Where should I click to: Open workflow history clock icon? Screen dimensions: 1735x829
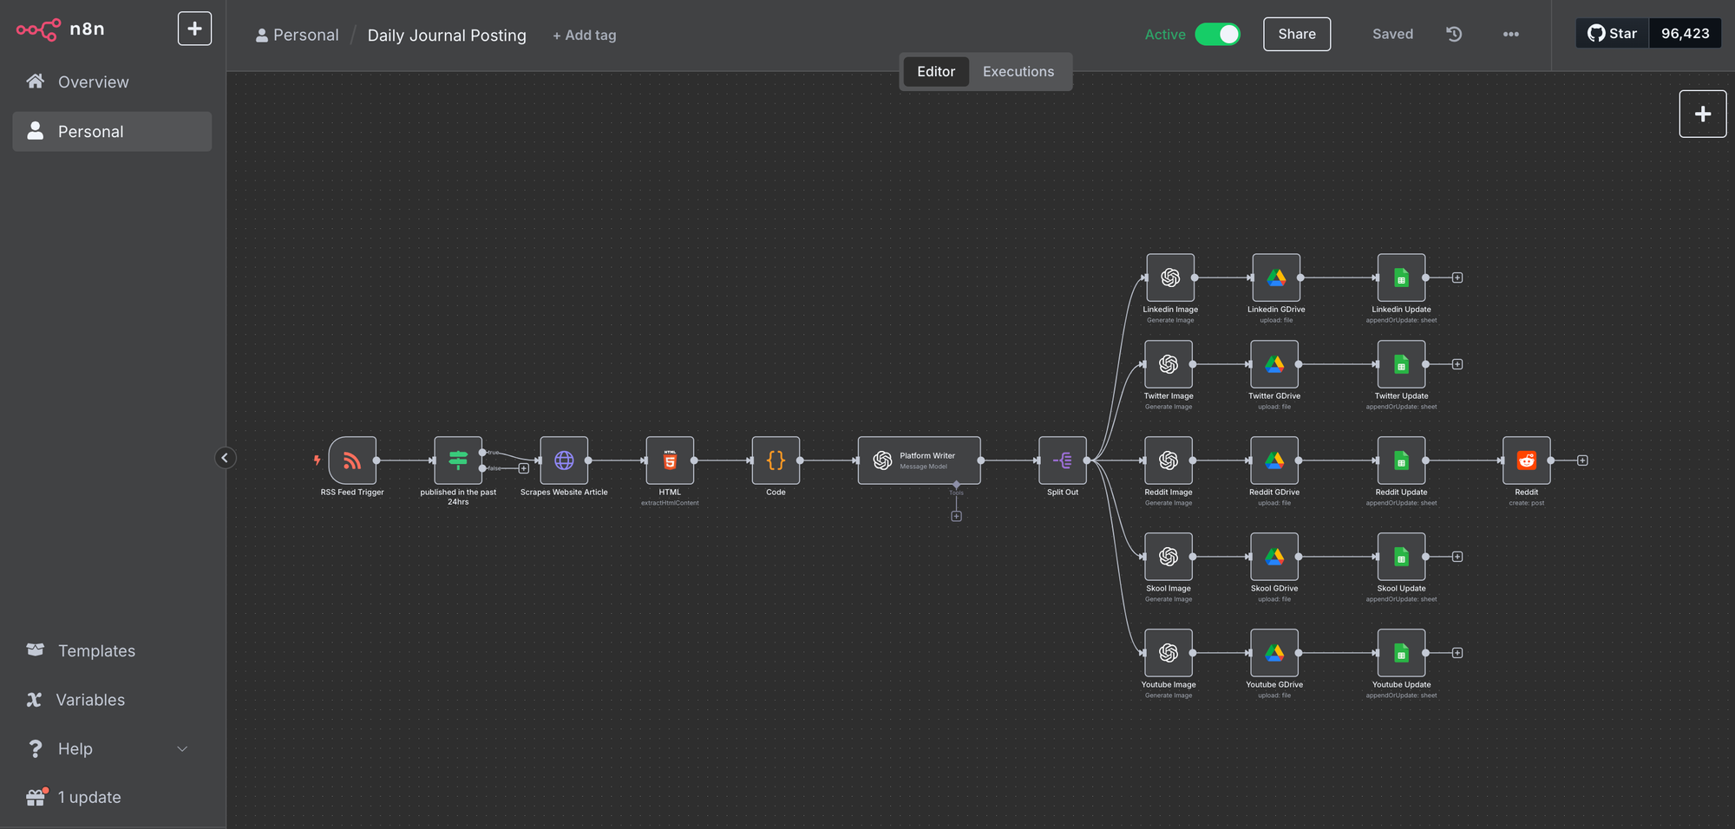(1454, 34)
